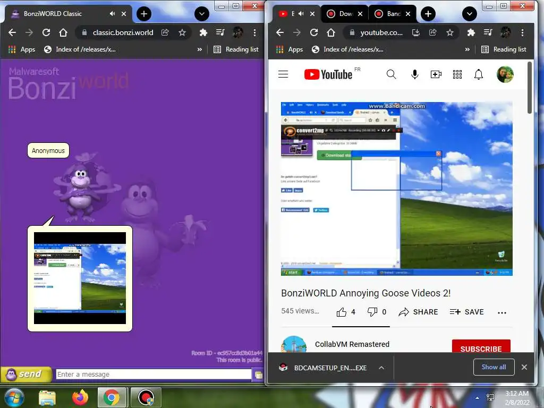This screenshot has width=544, height=408.
Task: Open the YouTube hamburger guide menu
Action: pyautogui.click(x=283, y=74)
